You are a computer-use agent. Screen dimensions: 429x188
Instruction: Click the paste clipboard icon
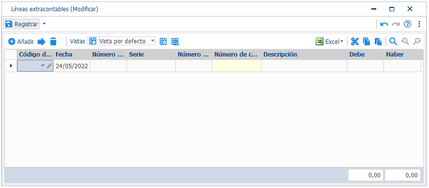click(378, 41)
